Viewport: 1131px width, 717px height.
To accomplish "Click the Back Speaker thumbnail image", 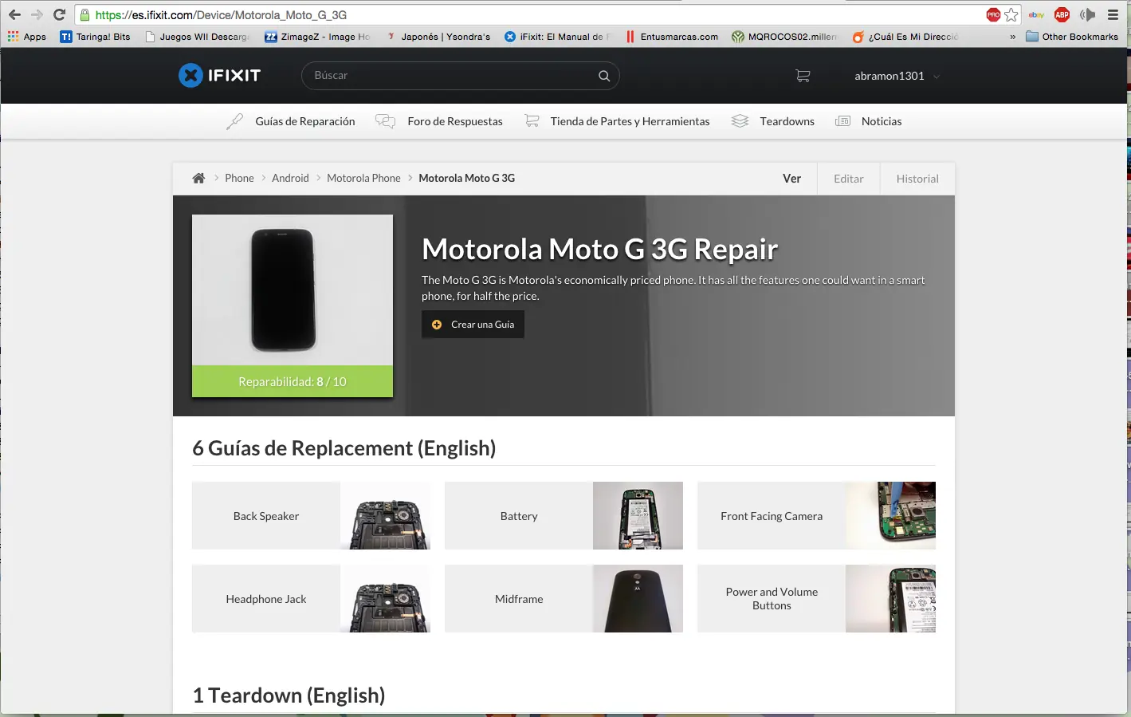I will pyautogui.click(x=385, y=516).
